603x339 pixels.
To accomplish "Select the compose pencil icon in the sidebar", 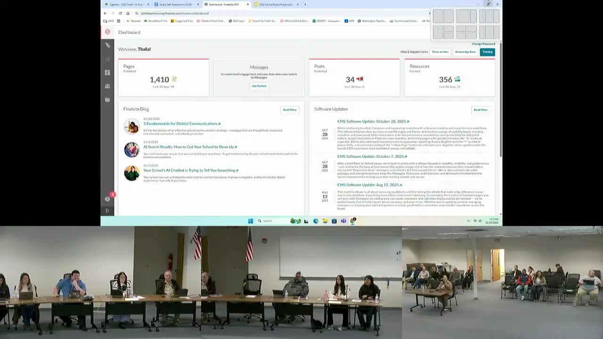I will coord(107,45).
